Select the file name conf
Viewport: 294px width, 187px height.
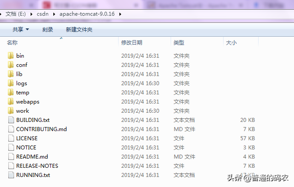tap(22, 65)
